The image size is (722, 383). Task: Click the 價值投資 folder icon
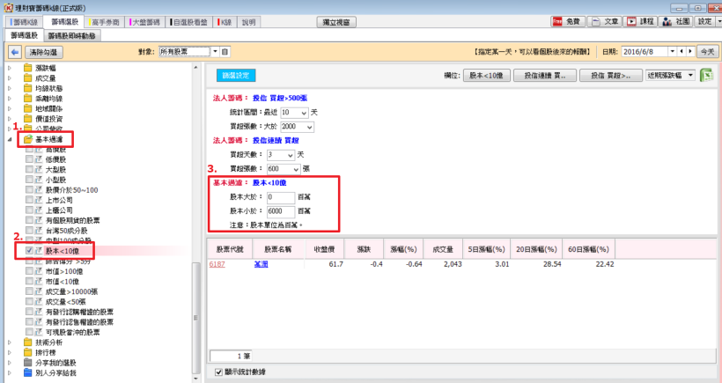click(28, 118)
